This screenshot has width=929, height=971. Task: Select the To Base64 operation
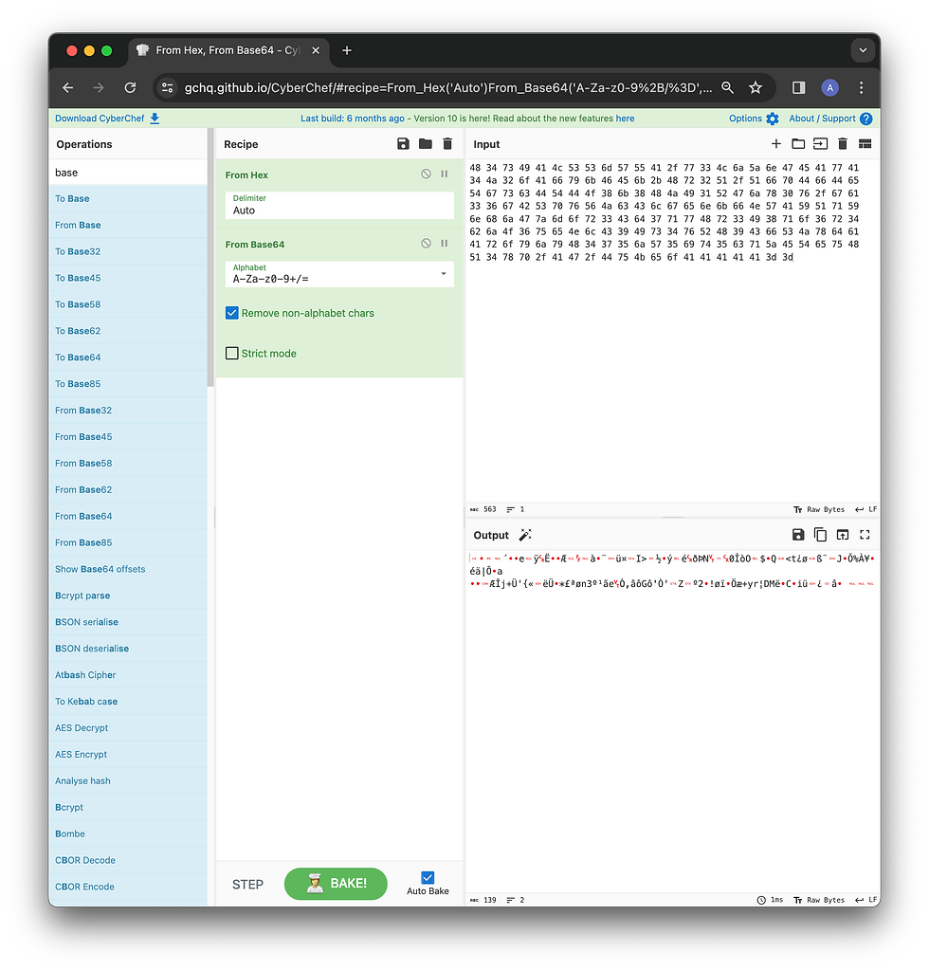point(128,357)
